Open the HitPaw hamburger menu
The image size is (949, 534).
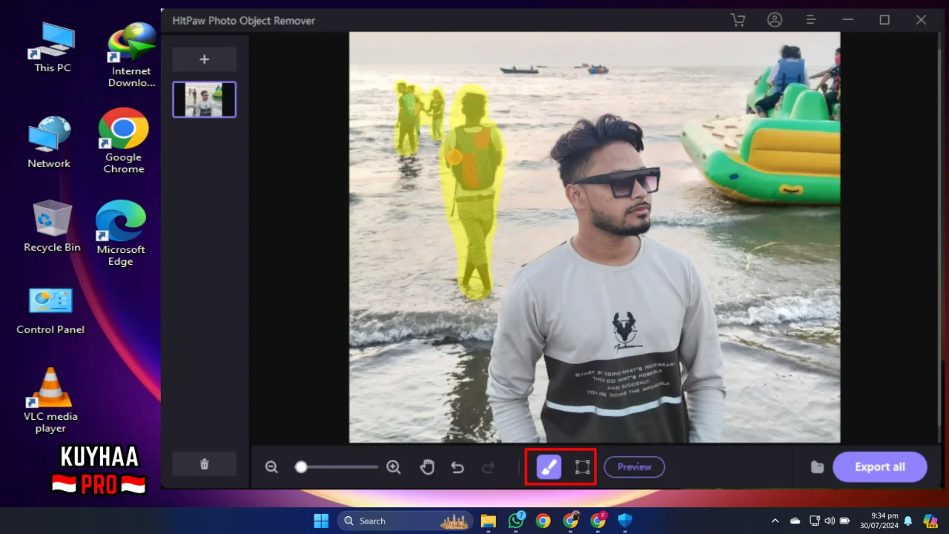point(811,20)
